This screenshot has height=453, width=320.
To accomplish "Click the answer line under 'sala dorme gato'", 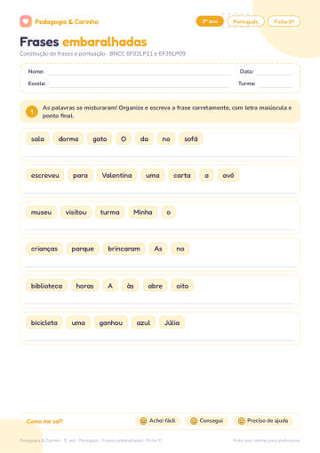I will point(160,156).
